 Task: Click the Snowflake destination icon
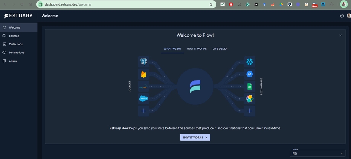click(249, 62)
